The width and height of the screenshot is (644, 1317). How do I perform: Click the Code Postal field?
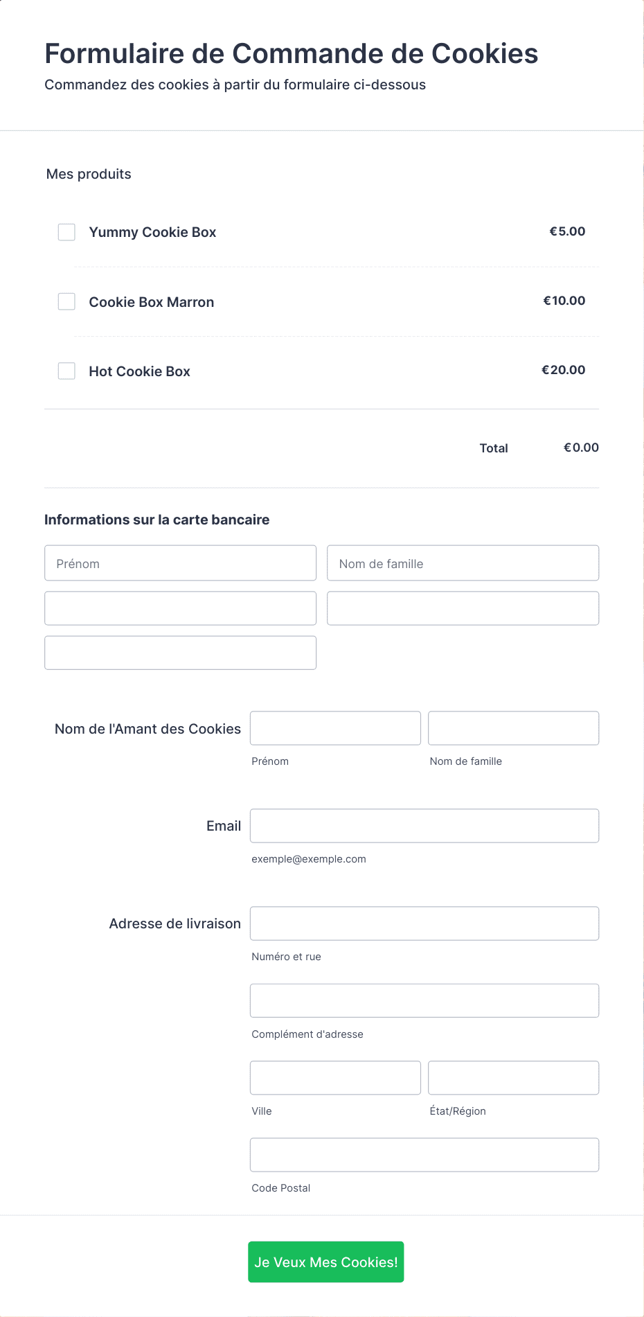click(424, 1155)
